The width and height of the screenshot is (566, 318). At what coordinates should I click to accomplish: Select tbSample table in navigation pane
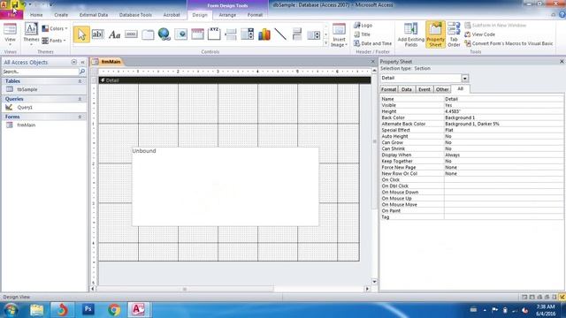[x=27, y=89]
